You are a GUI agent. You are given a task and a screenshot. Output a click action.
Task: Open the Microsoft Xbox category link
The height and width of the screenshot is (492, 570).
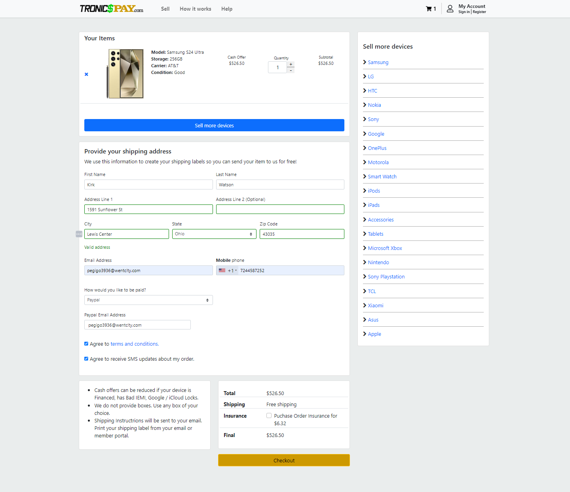point(385,248)
